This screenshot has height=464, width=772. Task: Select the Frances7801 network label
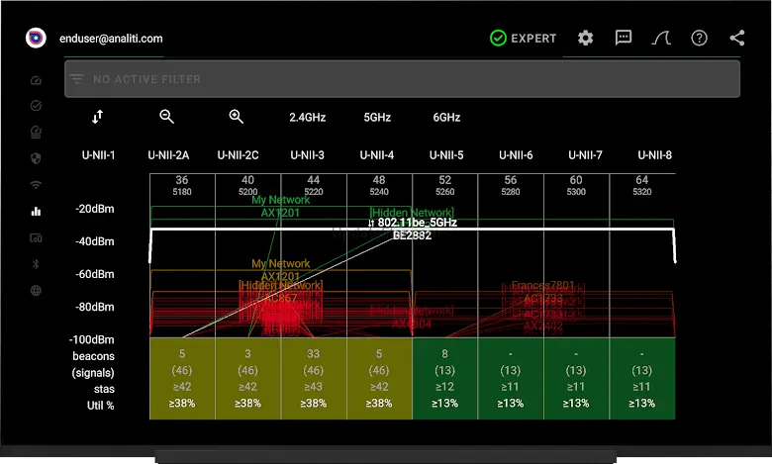543,285
